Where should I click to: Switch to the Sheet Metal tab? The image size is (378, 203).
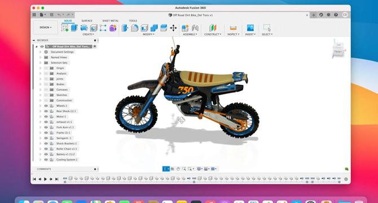(111, 21)
